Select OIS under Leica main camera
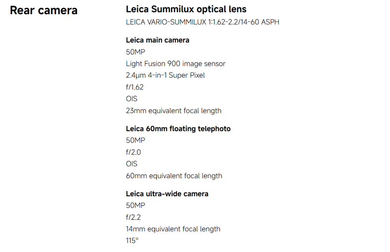The width and height of the screenshot is (390, 252). [131, 99]
